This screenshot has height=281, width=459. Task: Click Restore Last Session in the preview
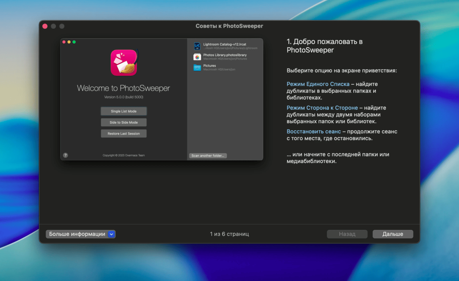click(x=124, y=134)
